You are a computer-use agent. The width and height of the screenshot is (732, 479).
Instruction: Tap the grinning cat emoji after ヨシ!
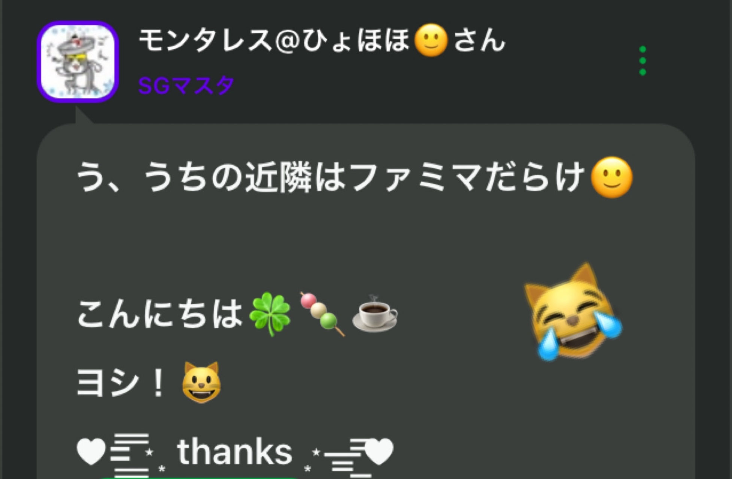click(x=201, y=382)
